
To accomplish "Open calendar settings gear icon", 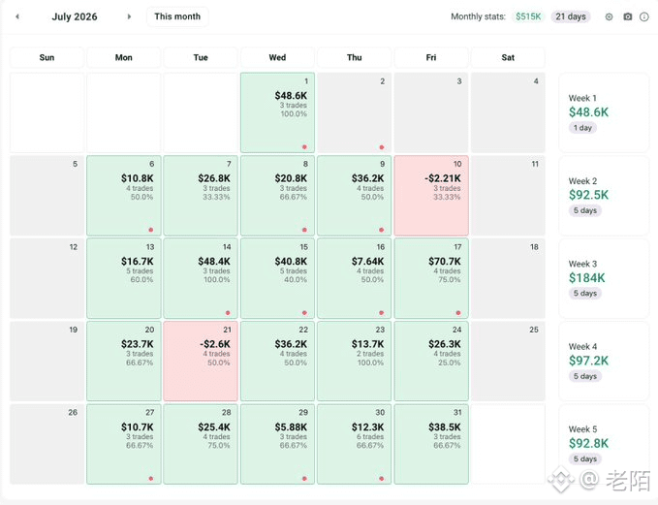I will [609, 16].
